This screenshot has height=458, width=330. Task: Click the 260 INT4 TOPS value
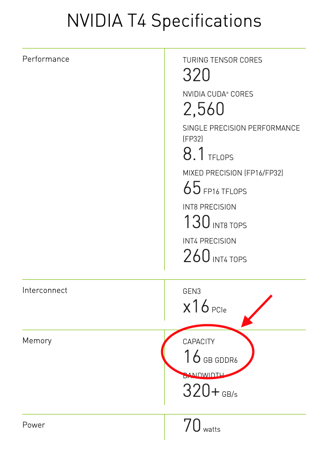pos(215,256)
